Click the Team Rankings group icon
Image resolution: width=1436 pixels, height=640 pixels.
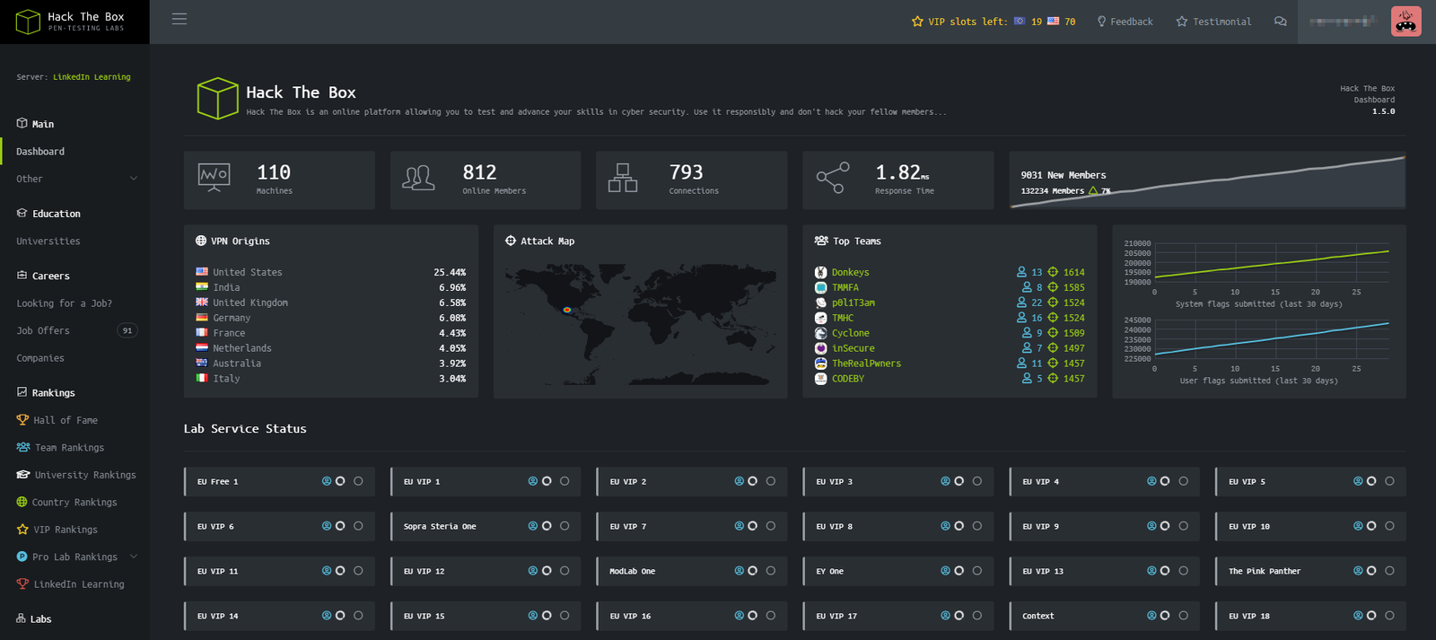(x=23, y=447)
